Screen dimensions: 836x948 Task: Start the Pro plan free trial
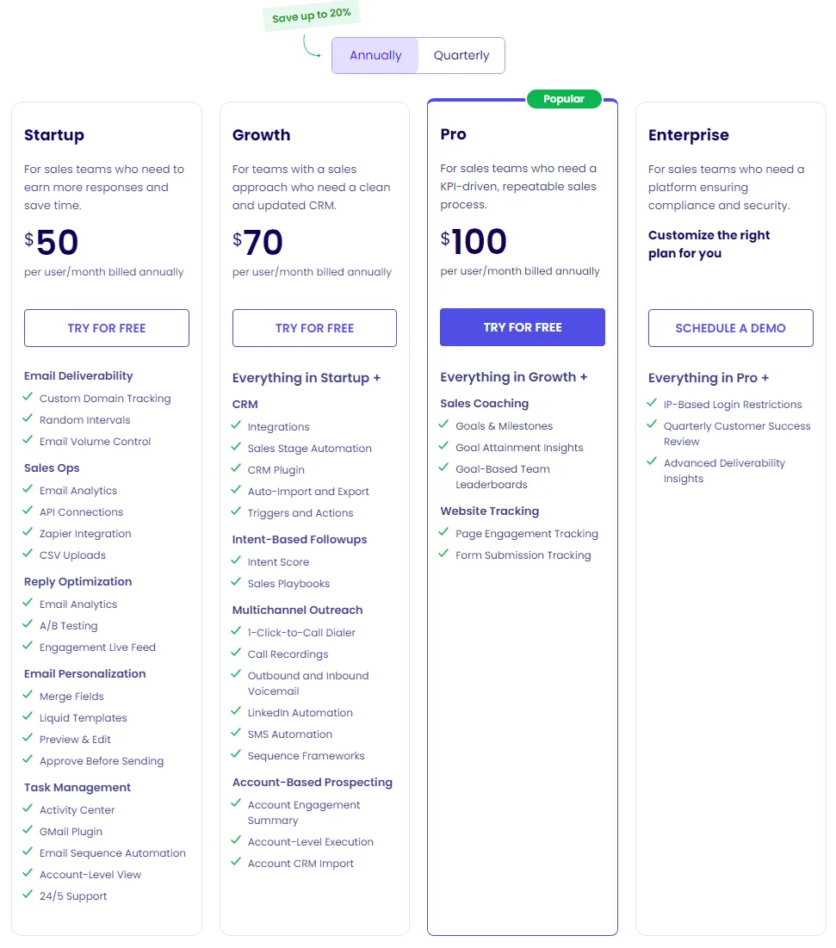point(523,327)
